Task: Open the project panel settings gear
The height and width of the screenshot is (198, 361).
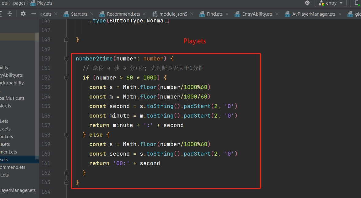Action: pyautogui.click(x=23, y=14)
